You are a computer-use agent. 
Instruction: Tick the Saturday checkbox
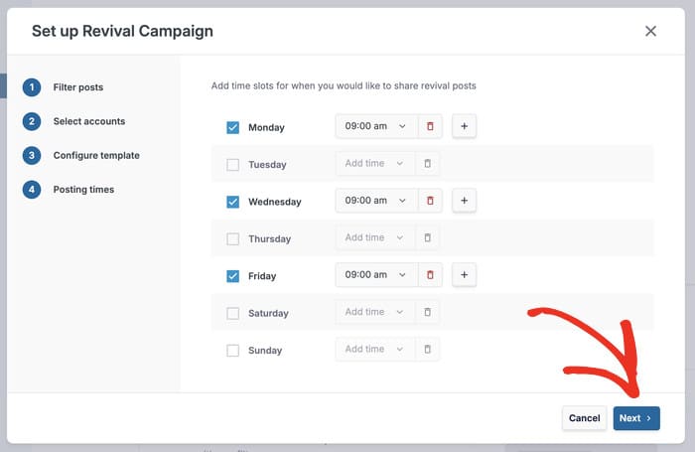pyautogui.click(x=233, y=313)
